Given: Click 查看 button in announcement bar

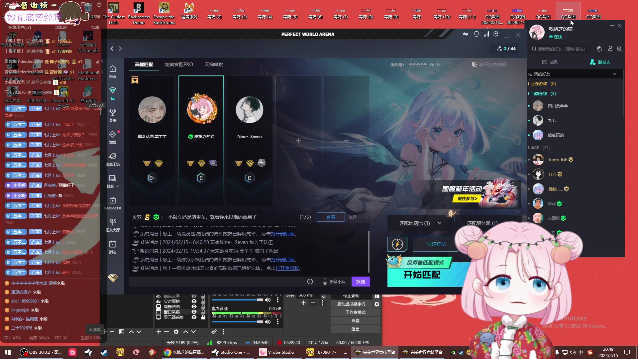Looking at the screenshot, I should [x=331, y=217].
